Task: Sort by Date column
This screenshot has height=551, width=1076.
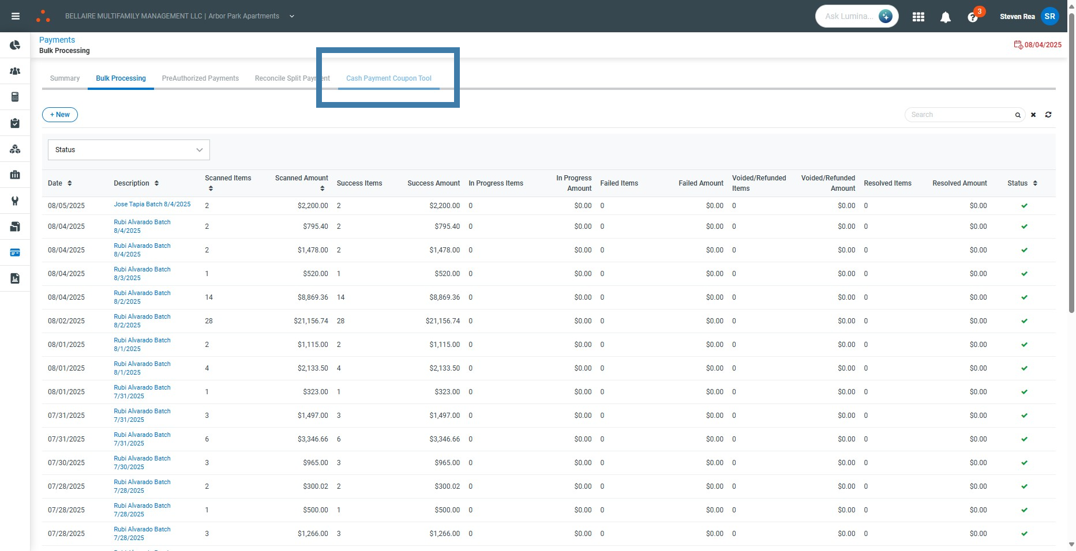Action: (x=69, y=183)
